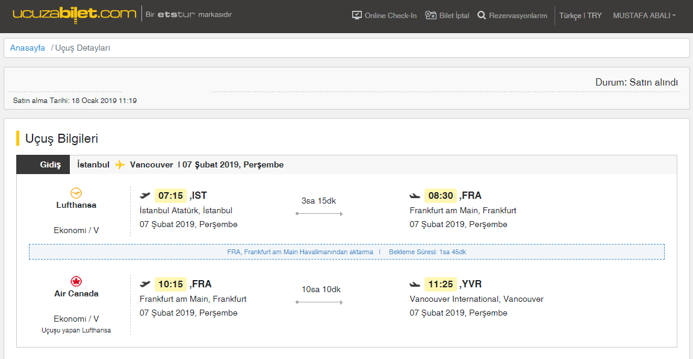The height and width of the screenshot is (359, 693).
Task: Click the takeoff plane icon at 10:15
Action: click(145, 284)
